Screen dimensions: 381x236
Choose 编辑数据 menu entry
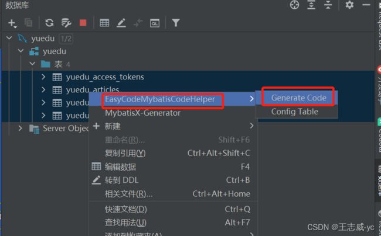(172, 166)
